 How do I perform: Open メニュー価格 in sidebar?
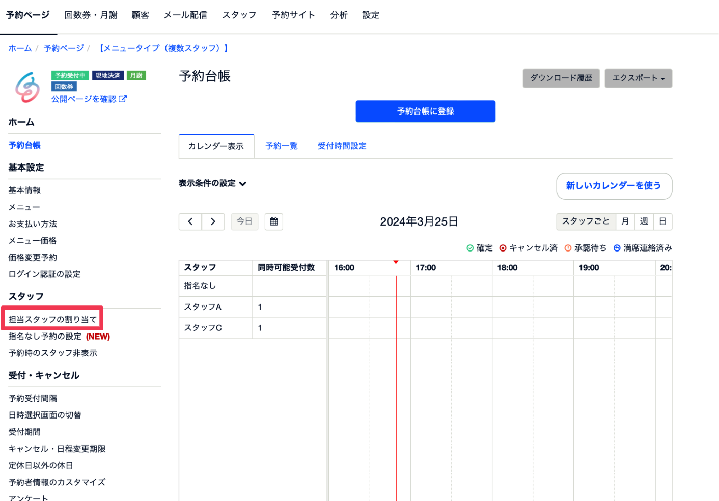32,241
